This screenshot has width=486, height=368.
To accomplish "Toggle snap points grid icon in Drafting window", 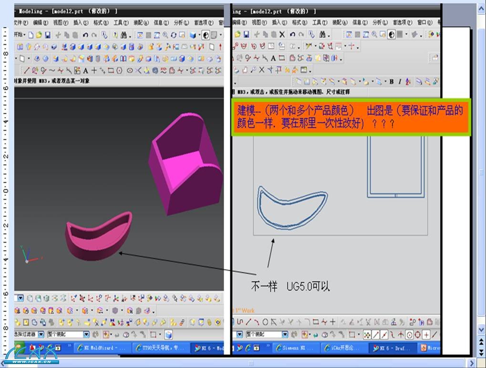I will click(x=367, y=335).
